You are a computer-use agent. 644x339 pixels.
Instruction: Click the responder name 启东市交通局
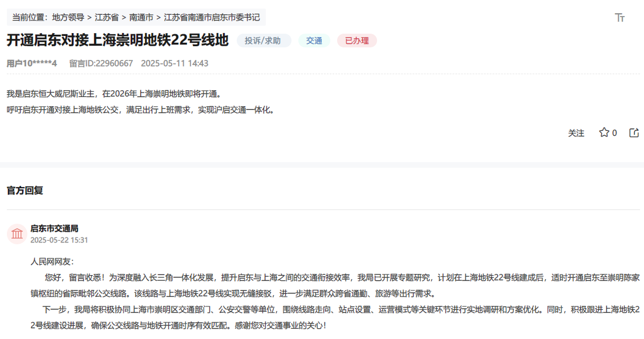coord(54,228)
